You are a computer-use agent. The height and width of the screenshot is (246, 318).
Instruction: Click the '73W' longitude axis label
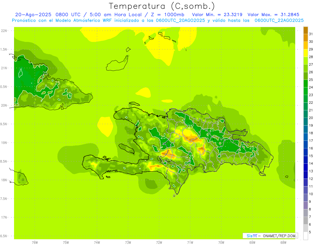pyautogui.click(x=128, y=243)
